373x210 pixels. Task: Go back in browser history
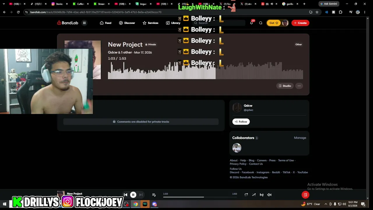pyautogui.click(x=4, y=12)
